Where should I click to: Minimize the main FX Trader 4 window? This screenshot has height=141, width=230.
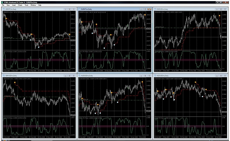click(218, 2)
